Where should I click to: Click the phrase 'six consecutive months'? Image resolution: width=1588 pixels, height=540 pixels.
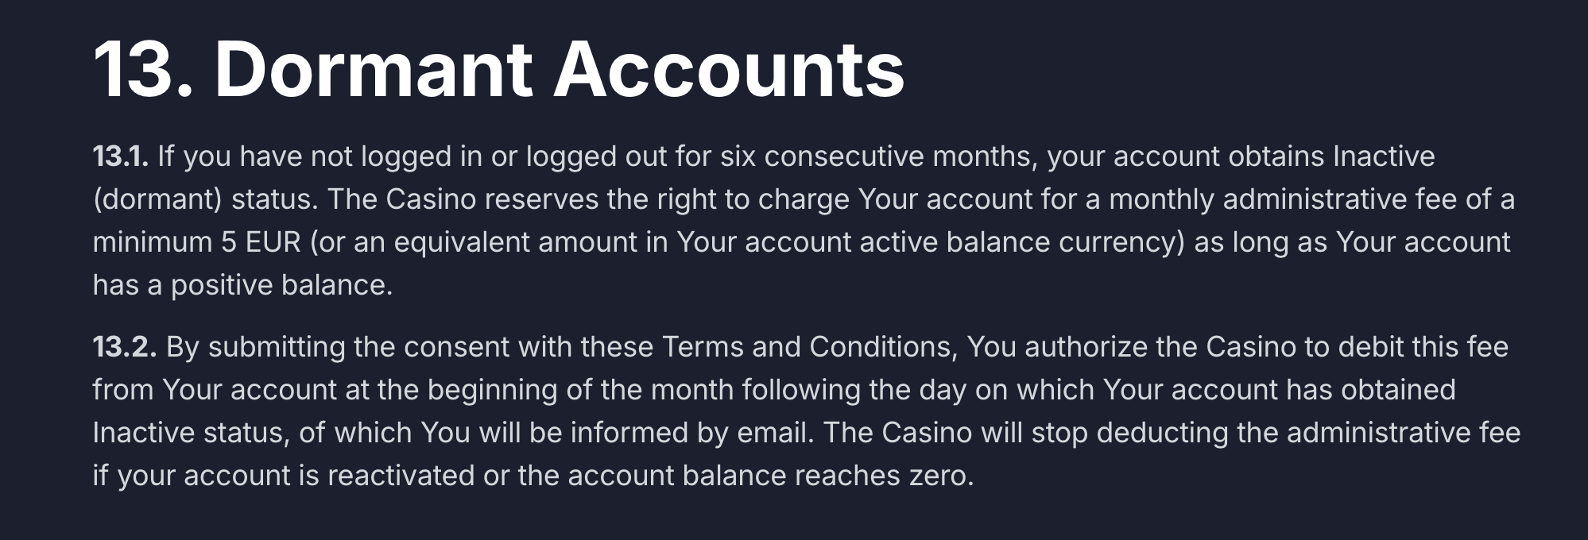click(878, 156)
